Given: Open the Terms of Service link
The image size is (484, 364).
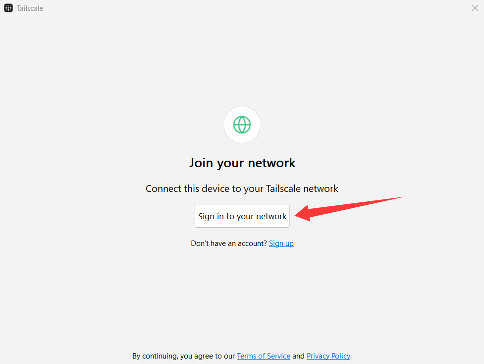Looking at the screenshot, I should pyautogui.click(x=263, y=356).
